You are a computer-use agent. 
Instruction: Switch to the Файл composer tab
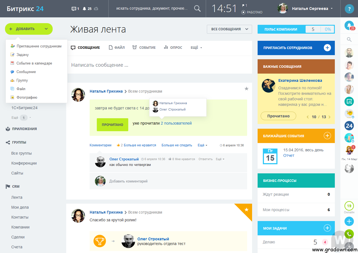pyautogui.click(x=117, y=48)
